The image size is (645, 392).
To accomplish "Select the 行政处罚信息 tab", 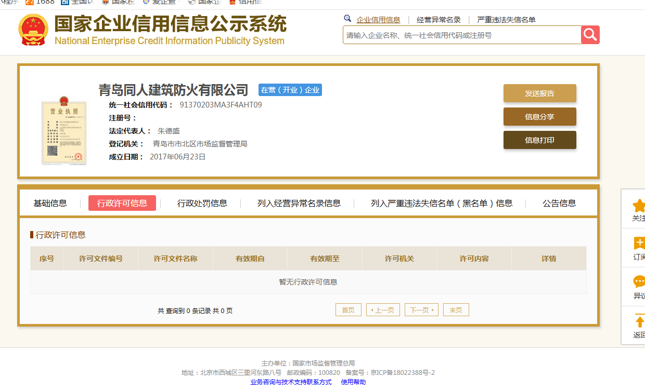I will point(202,203).
